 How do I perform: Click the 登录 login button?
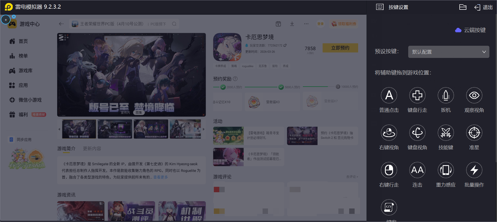(321, 24)
